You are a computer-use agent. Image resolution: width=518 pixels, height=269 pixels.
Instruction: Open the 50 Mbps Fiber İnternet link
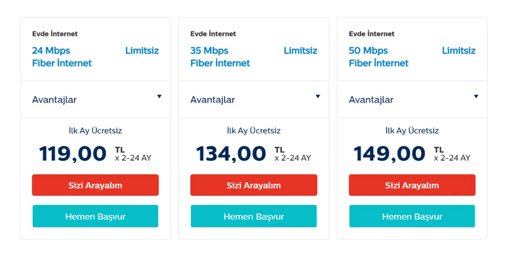click(x=378, y=57)
